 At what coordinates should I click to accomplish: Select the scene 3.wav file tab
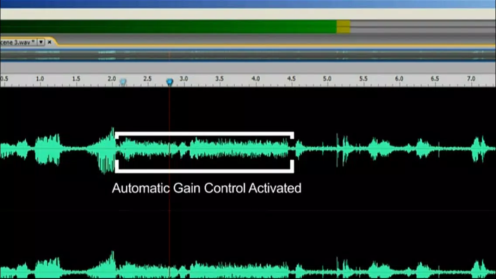pyautogui.click(x=17, y=42)
